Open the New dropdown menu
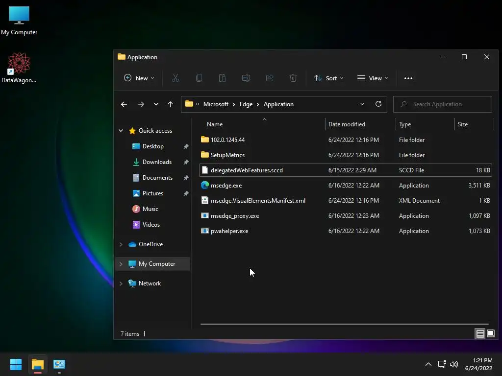The width and height of the screenshot is (502, 376). [x=139, y=78]
